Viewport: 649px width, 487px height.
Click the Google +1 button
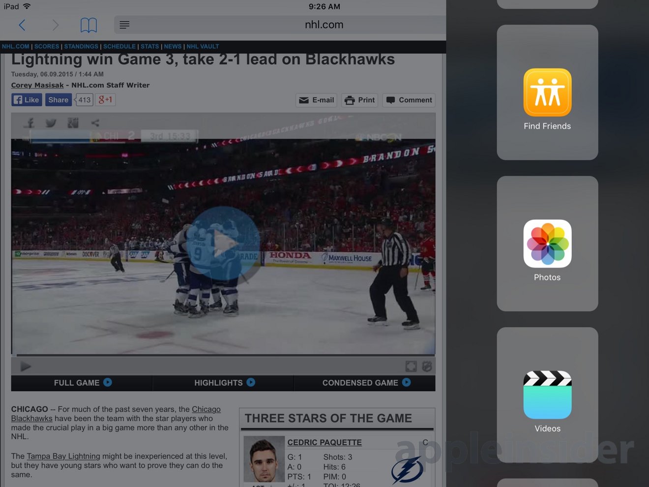[x=105, y=100]
